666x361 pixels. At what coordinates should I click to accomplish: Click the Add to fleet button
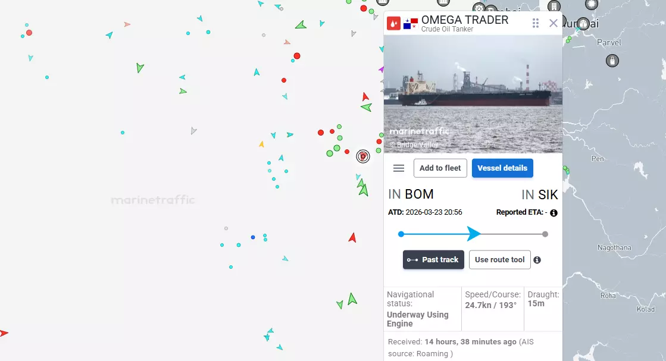[440, 168]
